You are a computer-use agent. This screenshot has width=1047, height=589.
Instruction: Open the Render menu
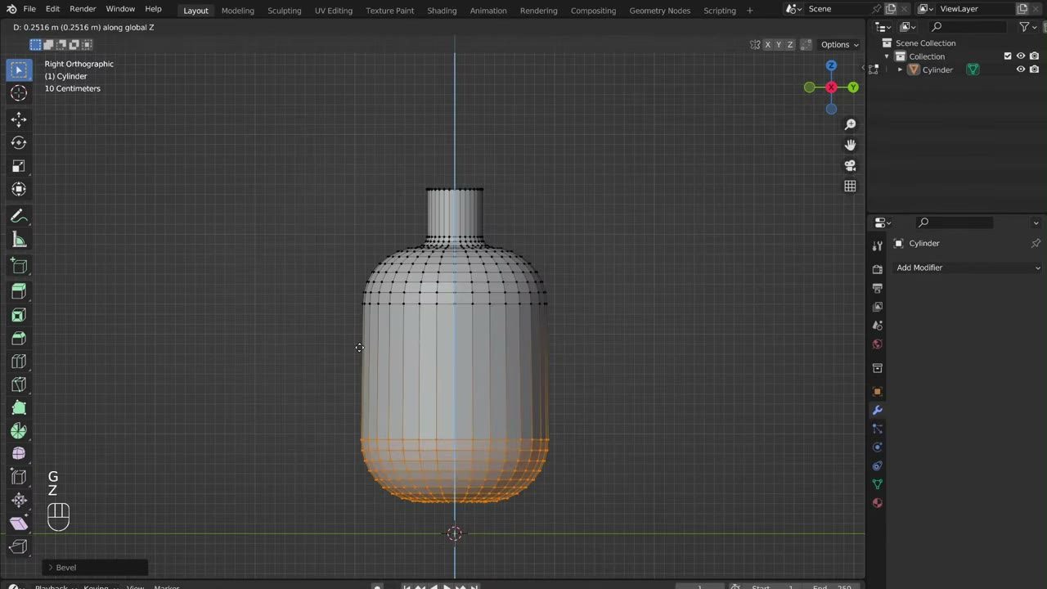pyautogui.click(x=83, y=9)
